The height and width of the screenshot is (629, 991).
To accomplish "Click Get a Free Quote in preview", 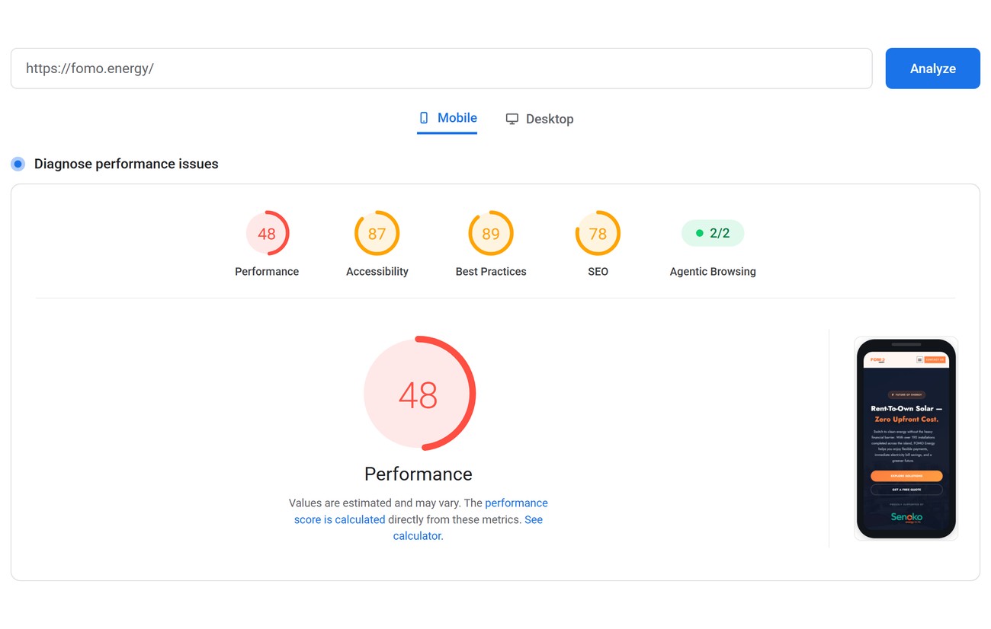I will [x=906, y=490].
